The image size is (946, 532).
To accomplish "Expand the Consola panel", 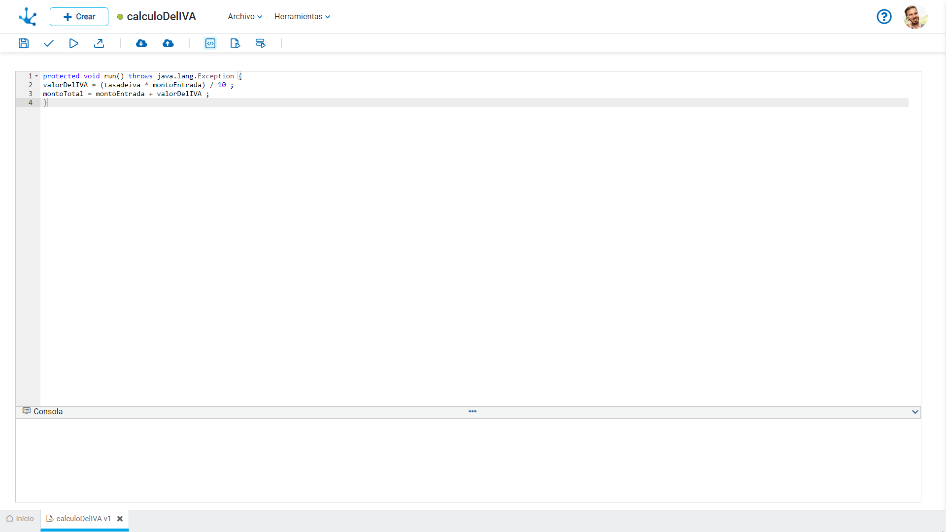I will click(x=915, y=411).
